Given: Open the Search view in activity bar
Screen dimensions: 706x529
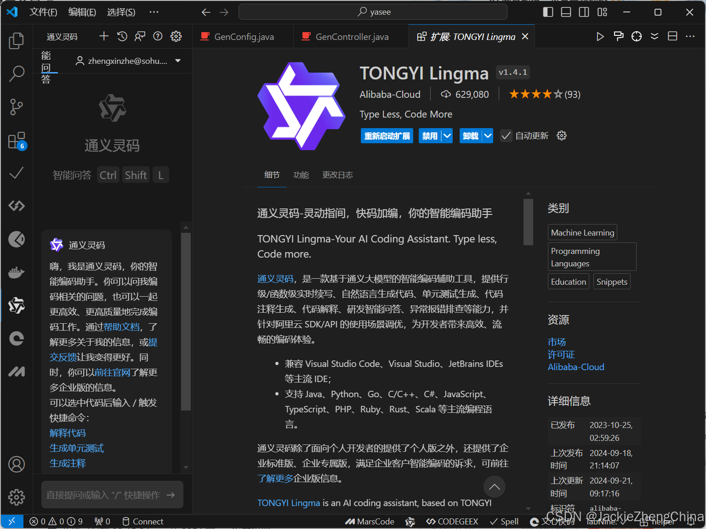Looking at the screenshot, I should (17, 73).
